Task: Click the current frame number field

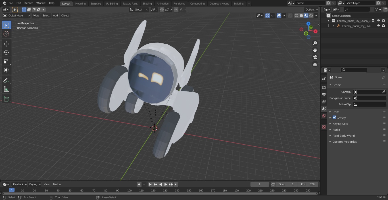Action: point(259,184)
